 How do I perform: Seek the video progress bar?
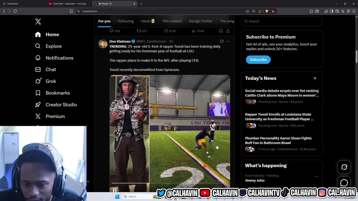tap(170, 183)
